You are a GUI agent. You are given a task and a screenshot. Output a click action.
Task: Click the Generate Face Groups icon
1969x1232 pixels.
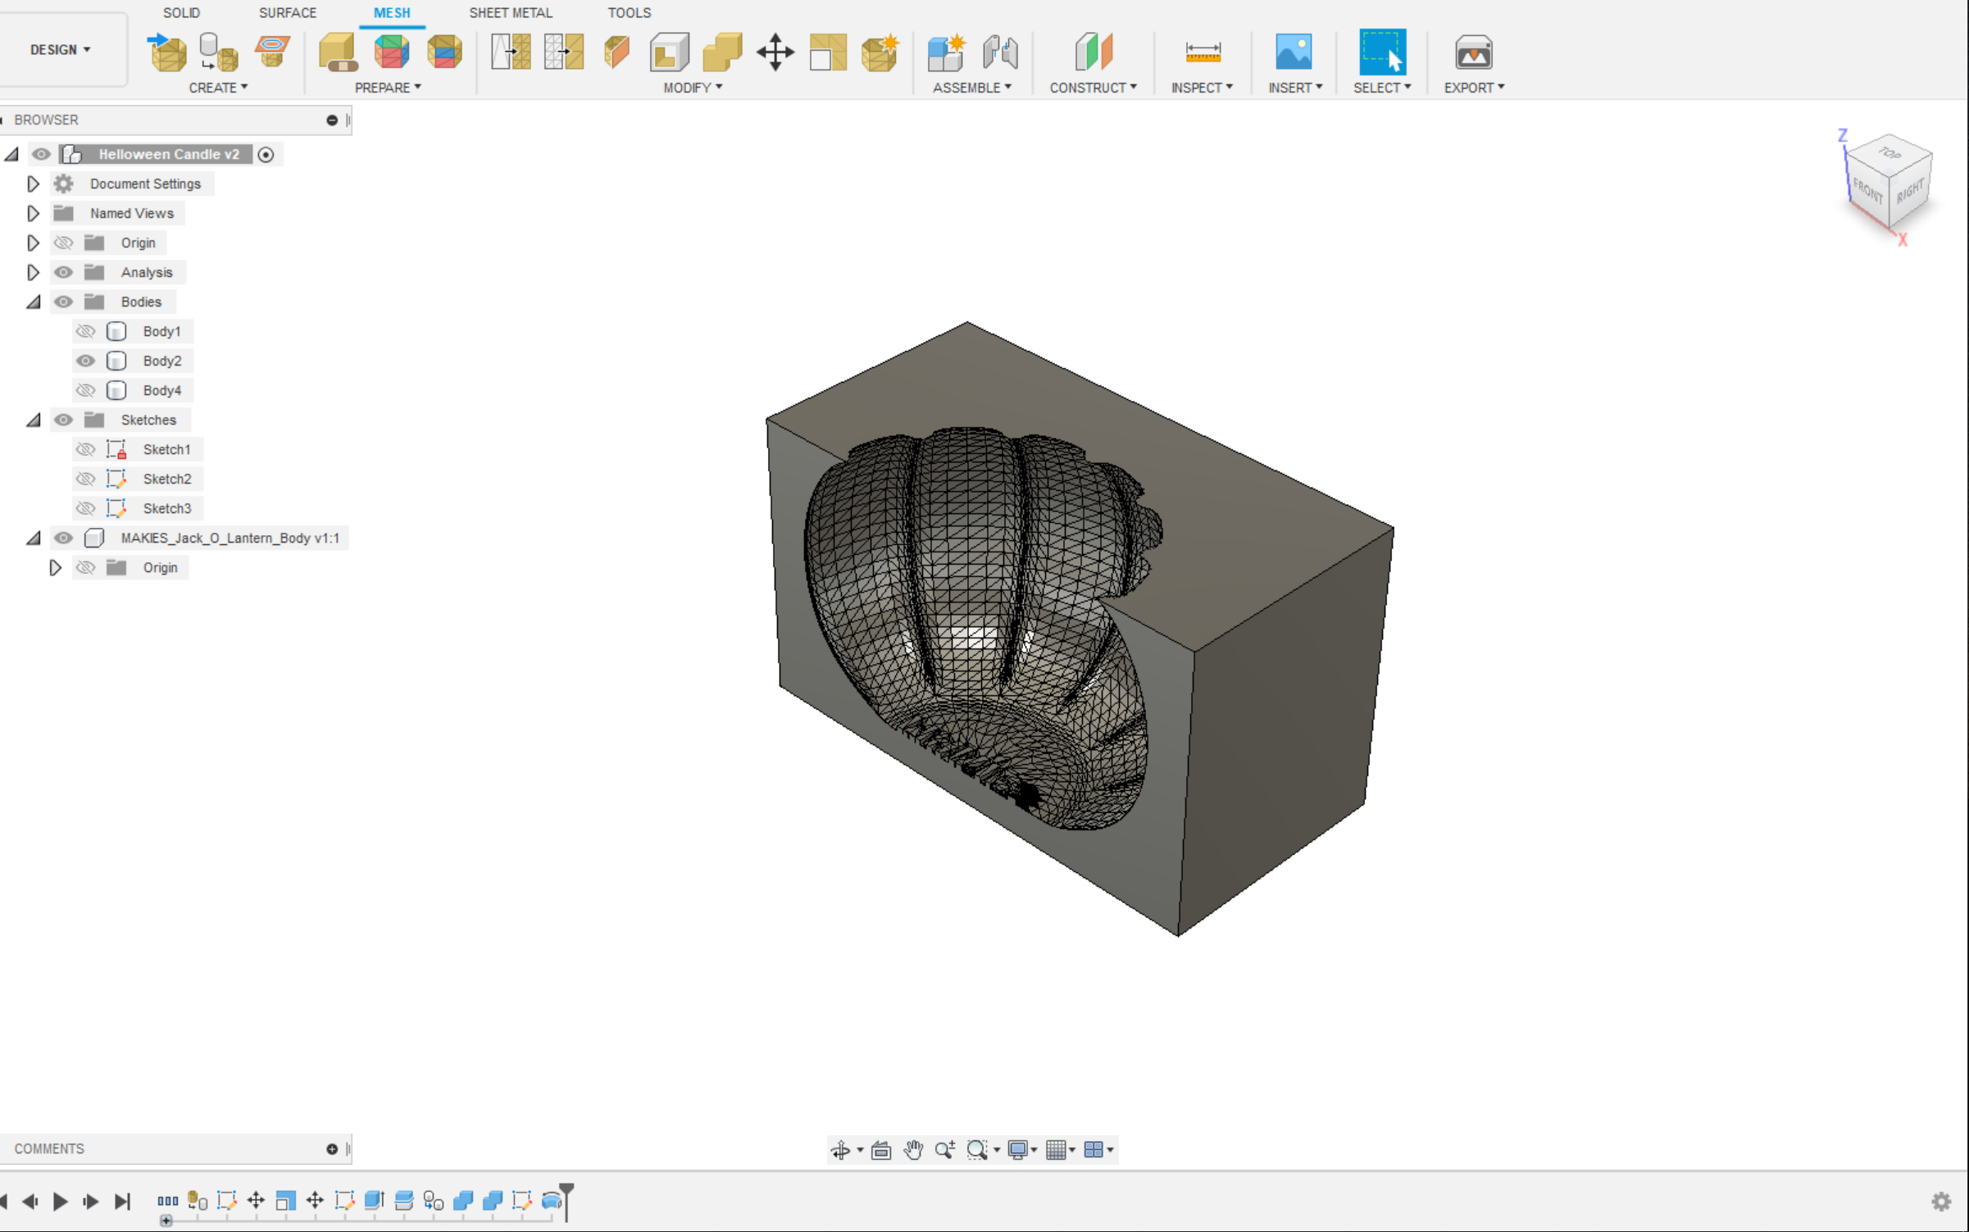[x=391, y=52]
